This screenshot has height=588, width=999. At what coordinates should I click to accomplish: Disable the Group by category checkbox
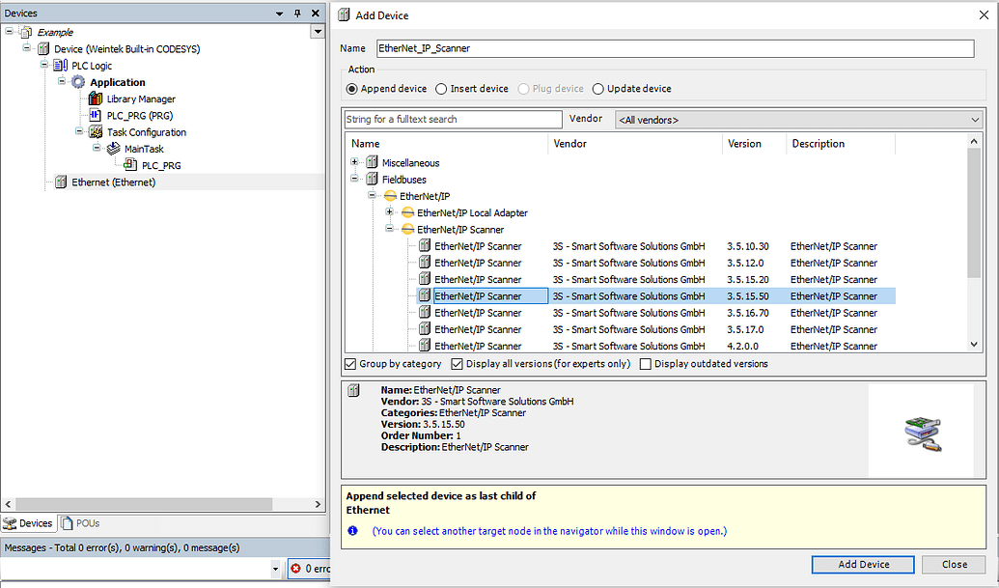pos(353,363)
